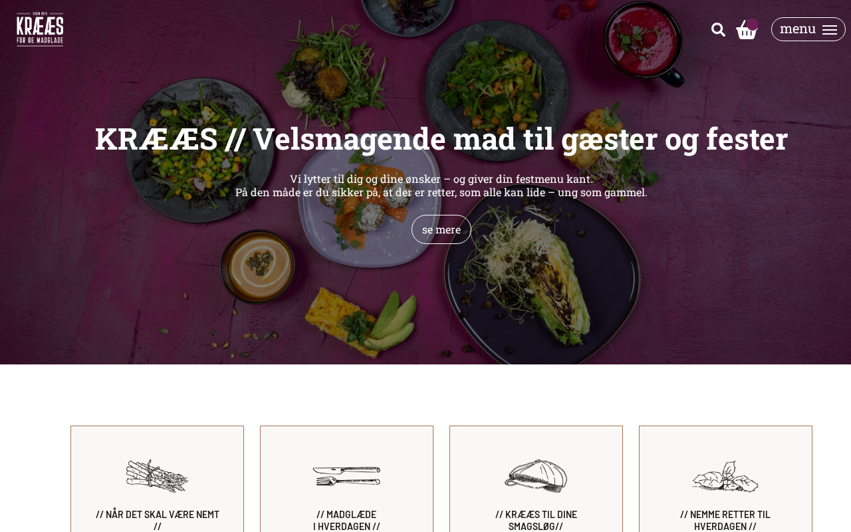This screenshot has width=851, height=532.
Task: Select the fourth card with herbs
Action: click(725, 479)
